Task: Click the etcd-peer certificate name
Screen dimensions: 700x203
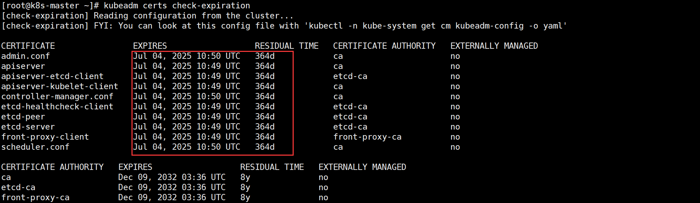Action: (23, 117)
